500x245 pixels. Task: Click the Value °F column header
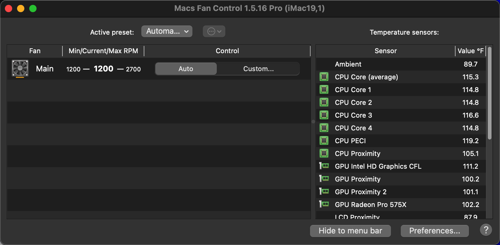[x=470, y=51]
